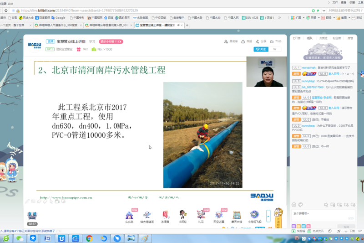Send the gift 礼花
Viewport: 364px width, 243px height.
pos(201,217)
